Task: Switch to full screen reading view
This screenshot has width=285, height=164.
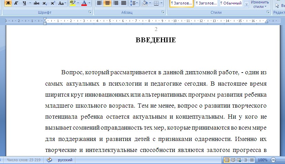Action: 233,160
